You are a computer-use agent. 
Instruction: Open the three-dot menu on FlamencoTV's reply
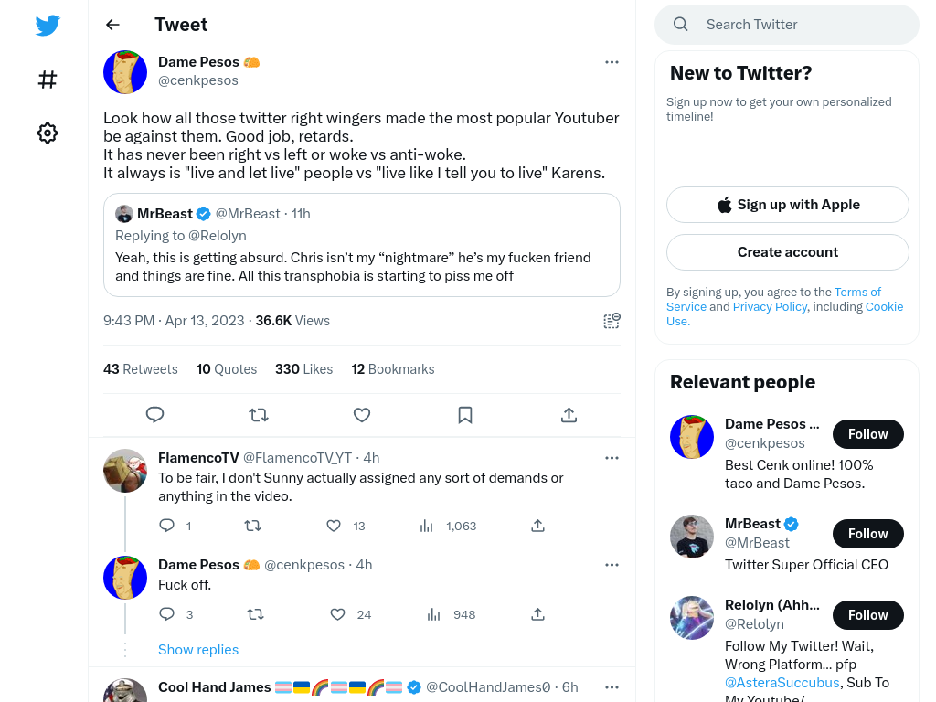tap(612, 458)
